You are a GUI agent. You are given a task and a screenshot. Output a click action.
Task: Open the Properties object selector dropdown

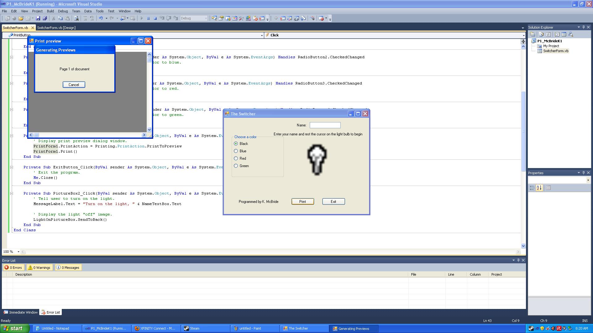coord(588,180)
